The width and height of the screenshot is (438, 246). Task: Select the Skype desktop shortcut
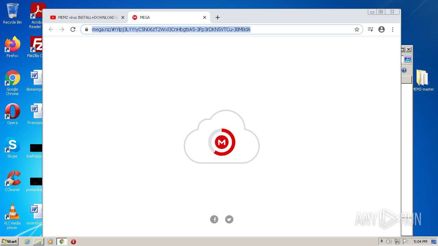12,148
